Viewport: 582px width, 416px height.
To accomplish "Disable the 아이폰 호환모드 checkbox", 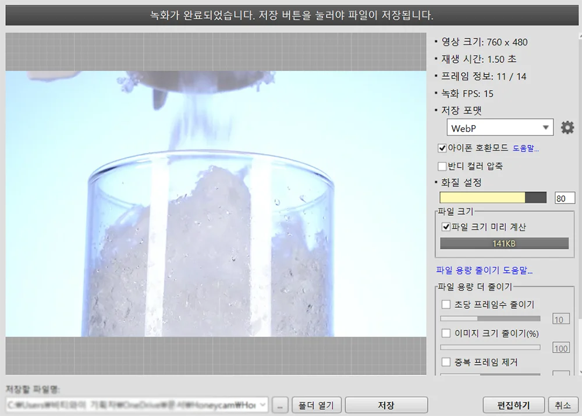I will (442, 148).
